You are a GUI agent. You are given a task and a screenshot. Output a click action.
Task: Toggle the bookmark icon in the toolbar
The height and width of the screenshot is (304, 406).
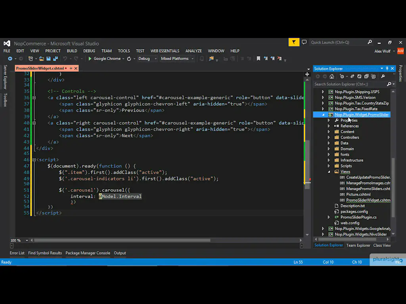pos(258,59)
